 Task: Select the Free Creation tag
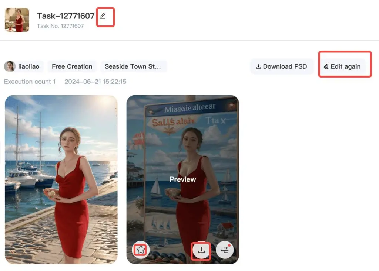click(72, 66)
